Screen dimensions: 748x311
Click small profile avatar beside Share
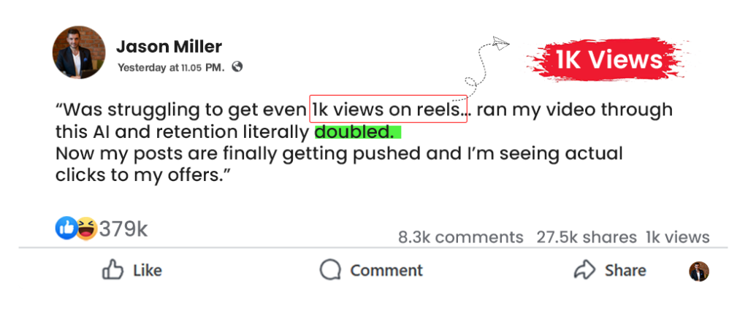tap(699, 272)
